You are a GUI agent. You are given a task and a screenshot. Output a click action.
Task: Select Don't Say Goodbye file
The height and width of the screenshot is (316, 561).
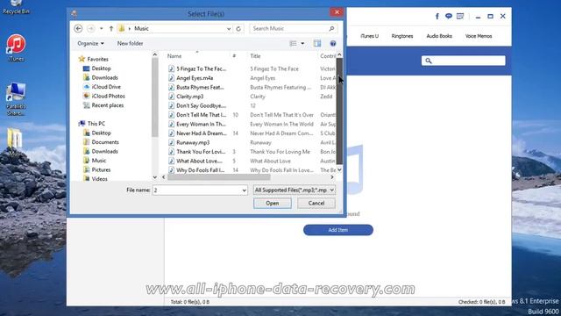201,105
